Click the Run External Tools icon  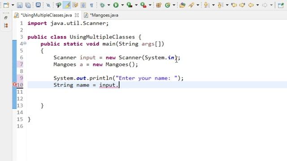point(143,5)
